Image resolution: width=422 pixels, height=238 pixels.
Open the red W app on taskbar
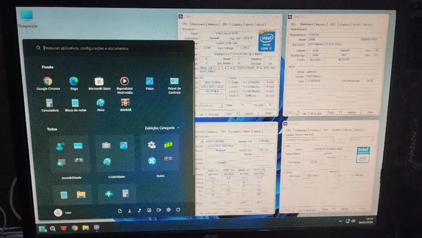(x=63, y=228)
